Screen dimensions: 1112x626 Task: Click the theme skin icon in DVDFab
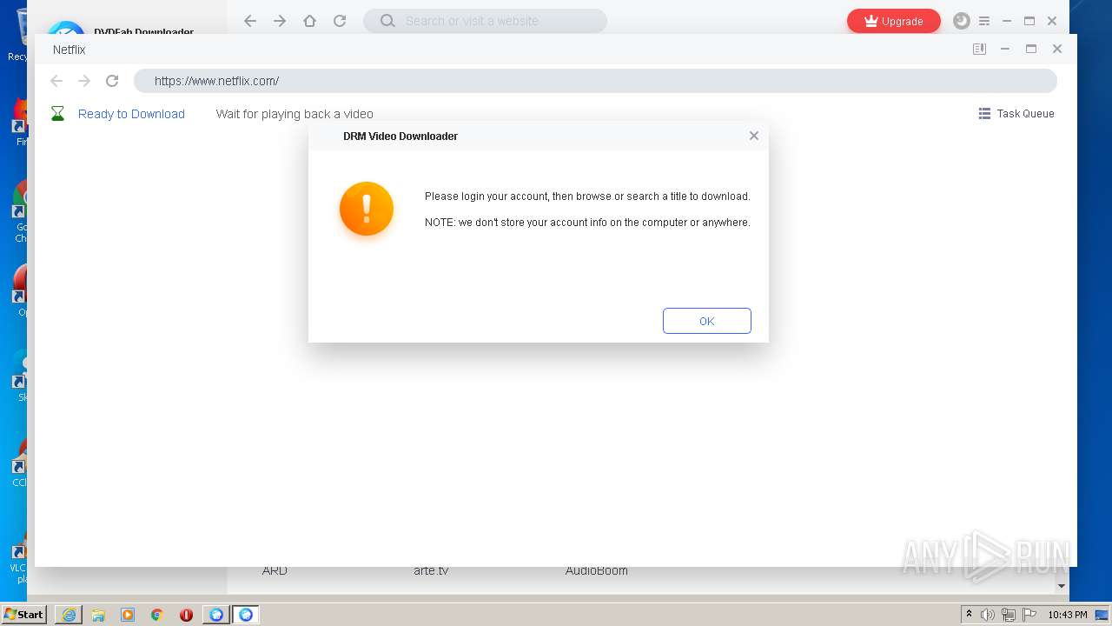coord(961,21)
